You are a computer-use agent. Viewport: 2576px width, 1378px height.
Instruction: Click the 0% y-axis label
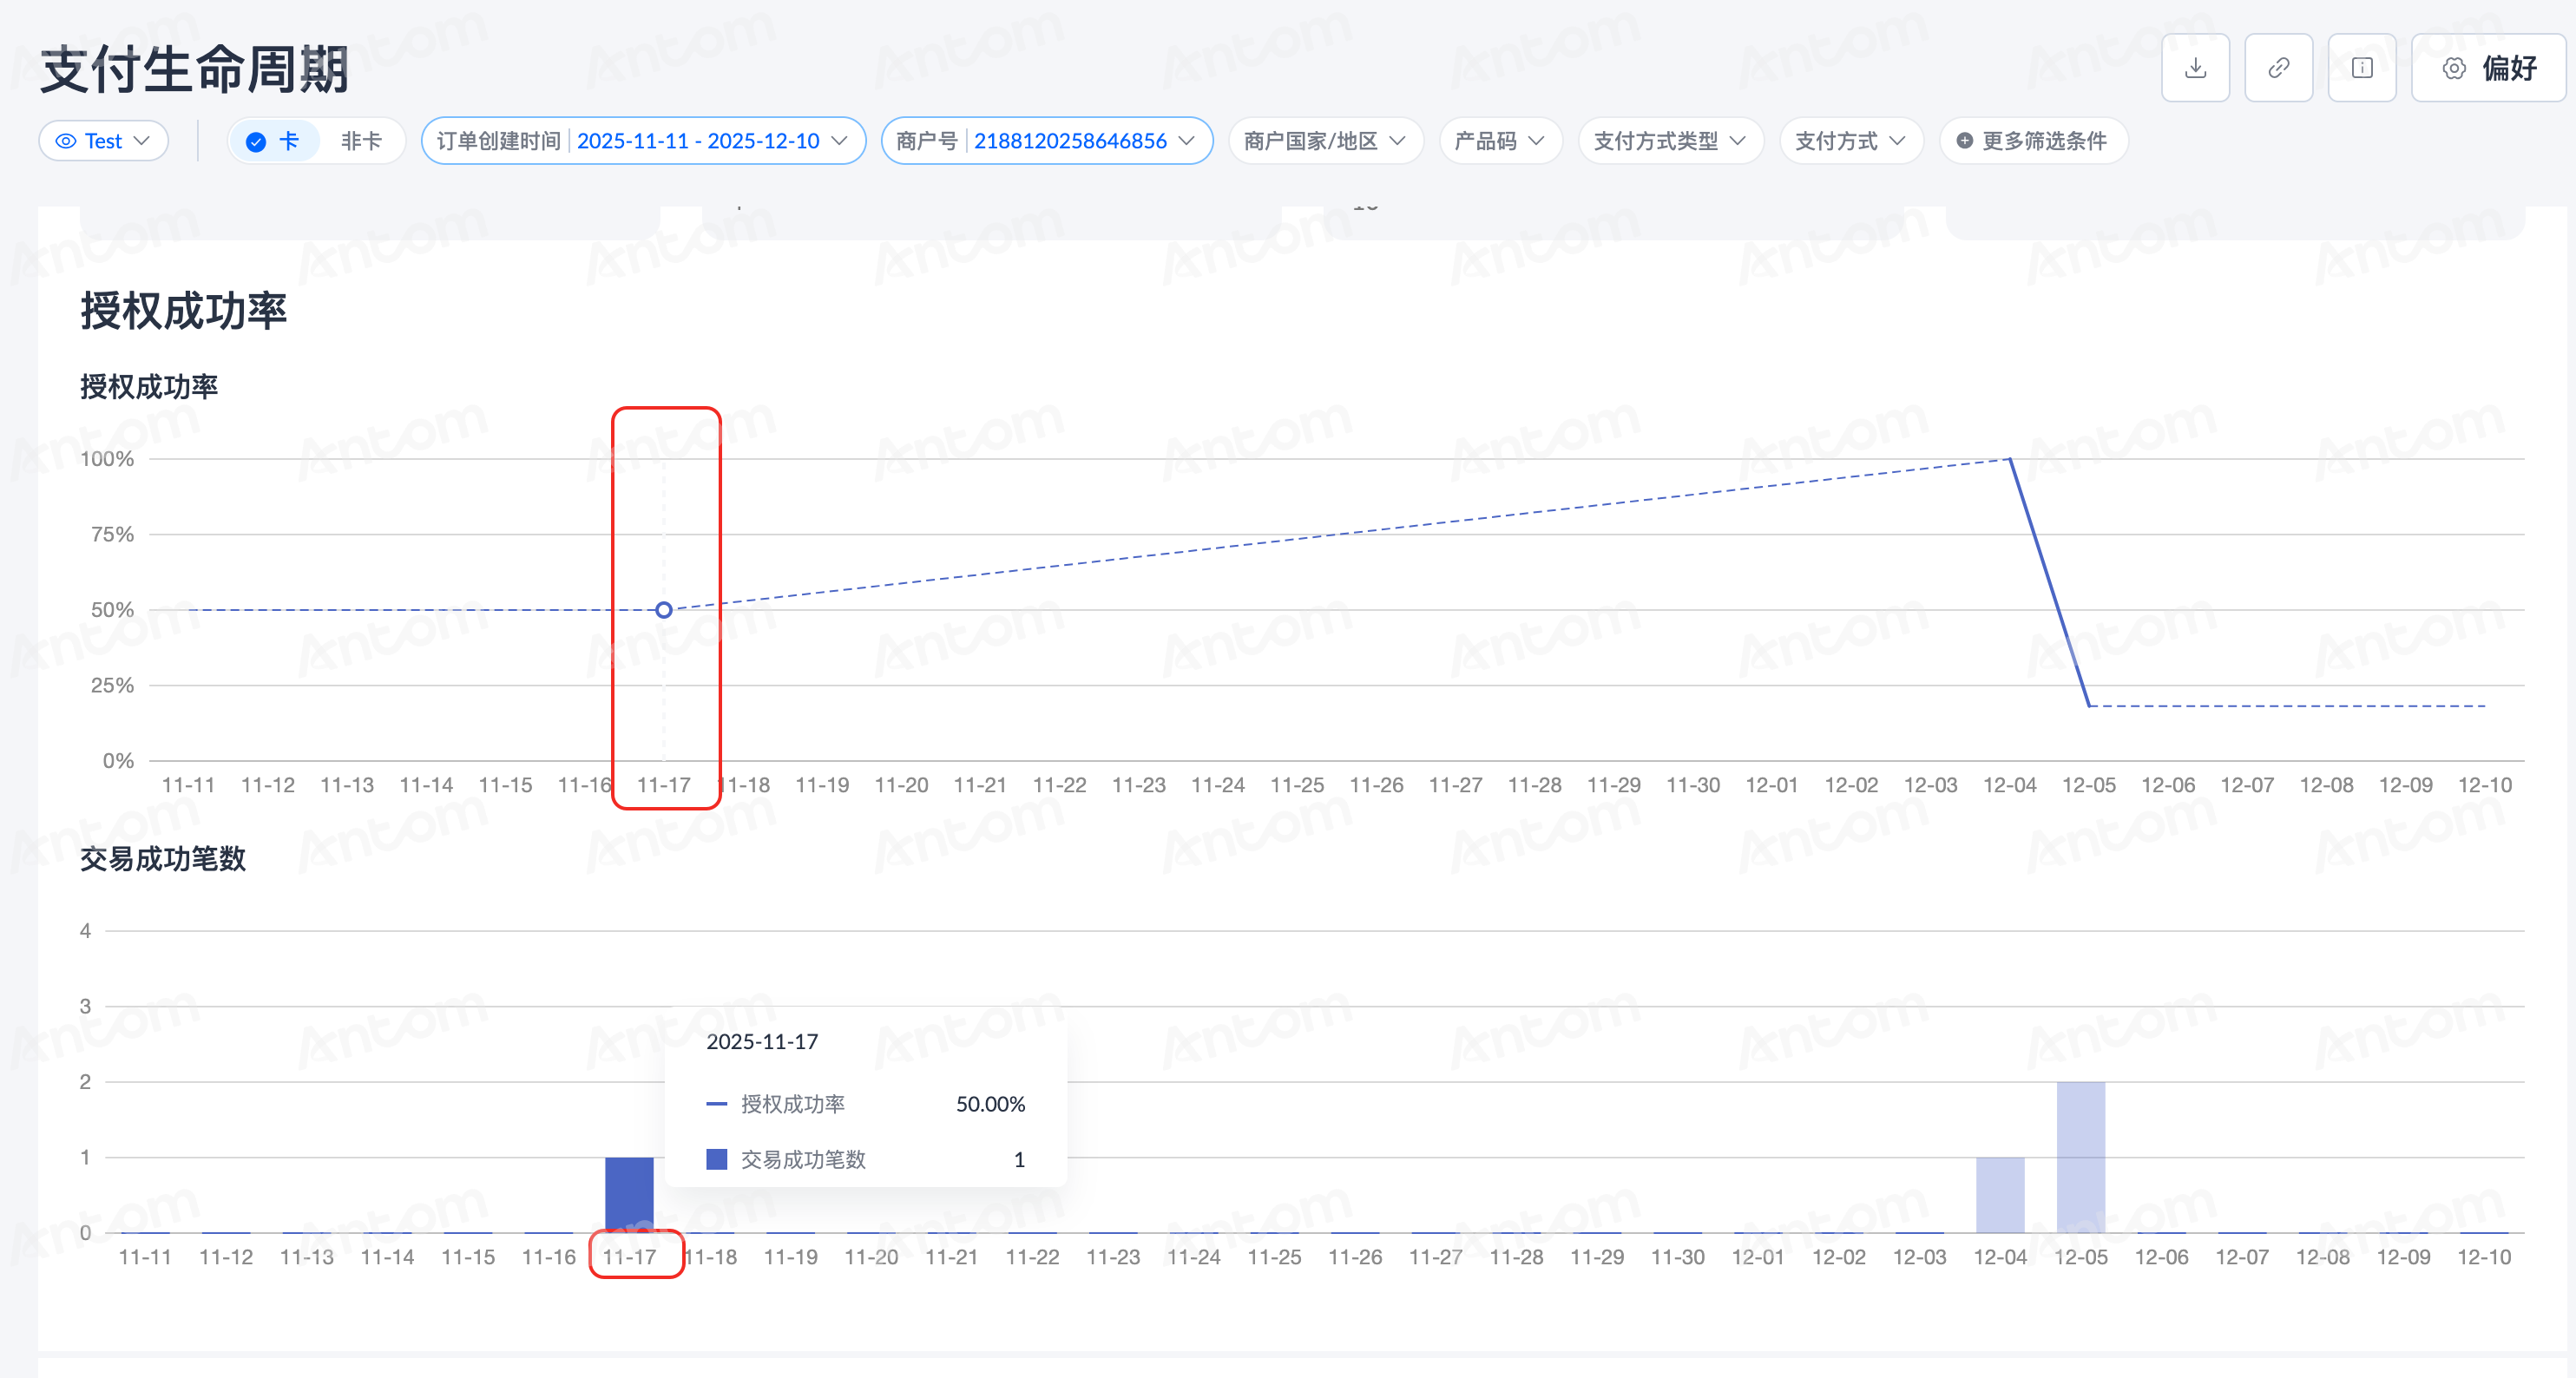[x=118, y=761]
